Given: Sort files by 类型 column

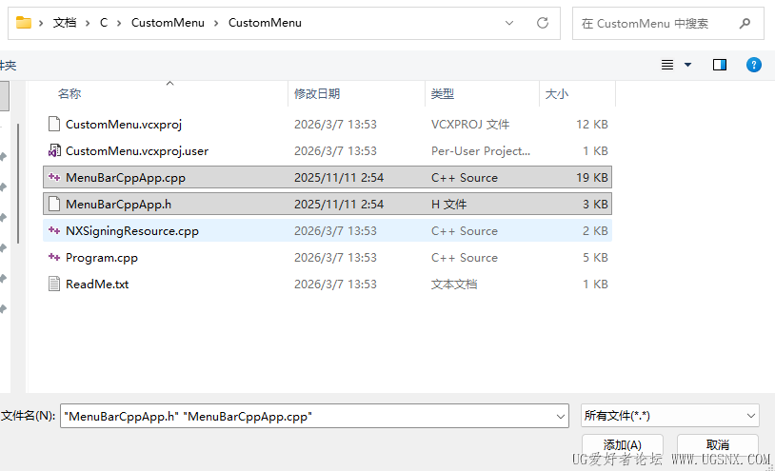Looking at the screenshot, I should tap(443, 94).
